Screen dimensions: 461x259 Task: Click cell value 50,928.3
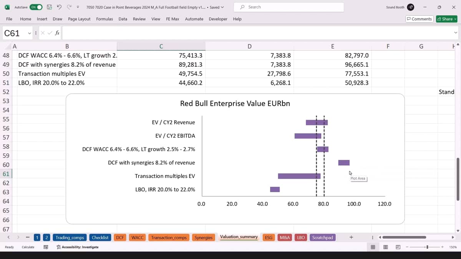(x=357, y=82)
